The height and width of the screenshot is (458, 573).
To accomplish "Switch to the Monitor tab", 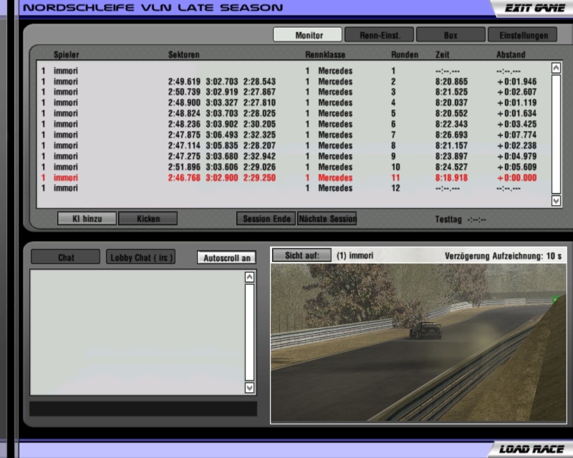I will 308,34.
